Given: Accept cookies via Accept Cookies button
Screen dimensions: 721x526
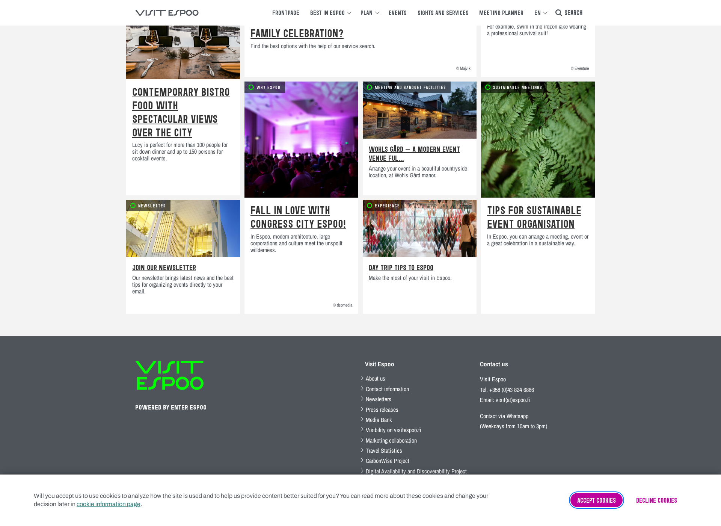Looking at the screenshot, I should [596, 500].
